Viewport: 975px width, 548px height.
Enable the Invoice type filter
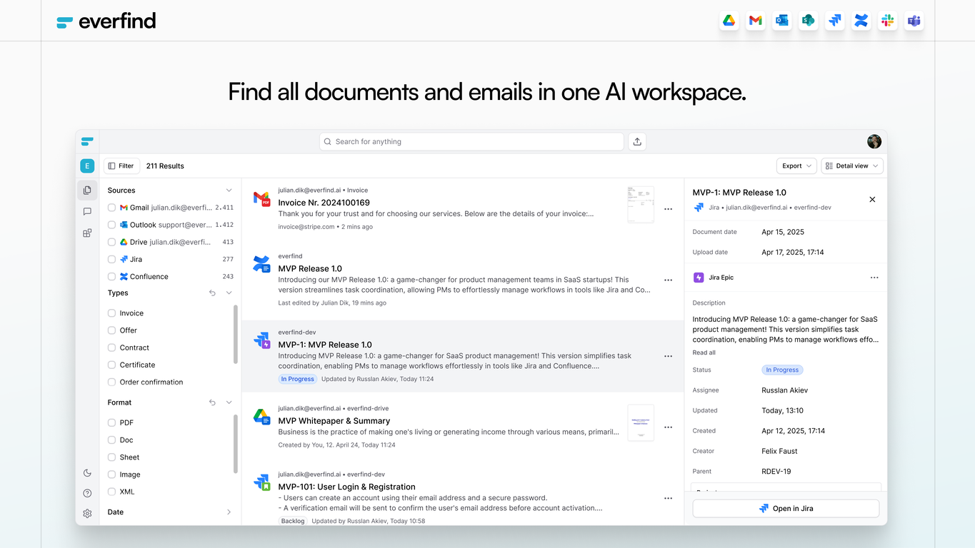point(111,313)
